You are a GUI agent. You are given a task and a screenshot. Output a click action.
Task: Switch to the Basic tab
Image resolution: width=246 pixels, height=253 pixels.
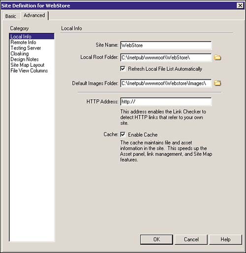(11, 16)
